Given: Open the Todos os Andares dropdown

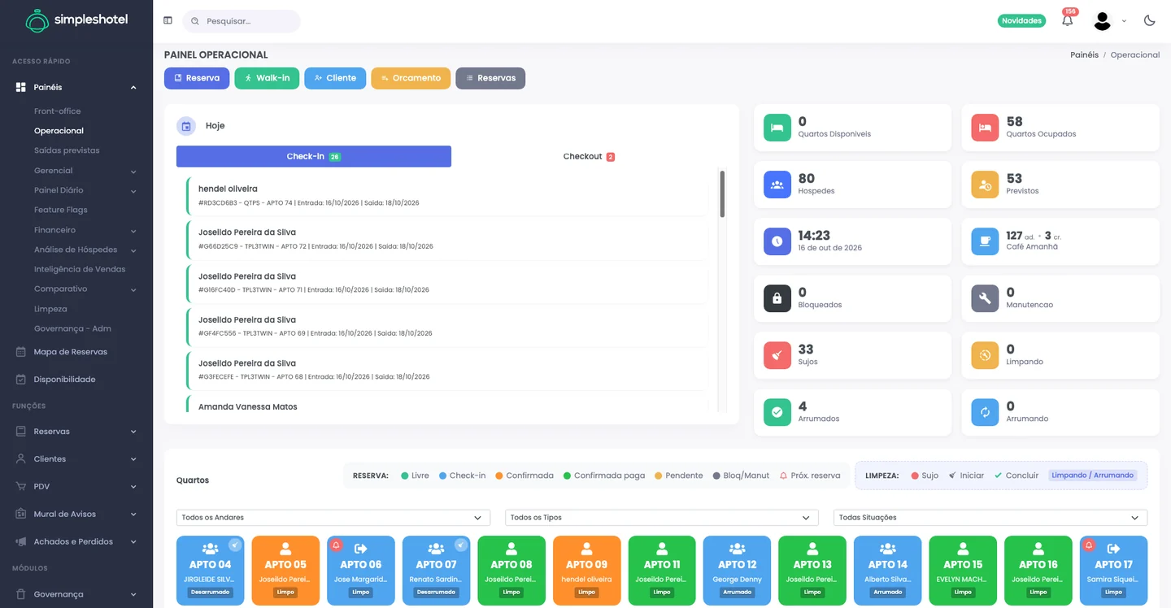Looking at the screenshot, I should pyautogui.click(x=333, y=518).
